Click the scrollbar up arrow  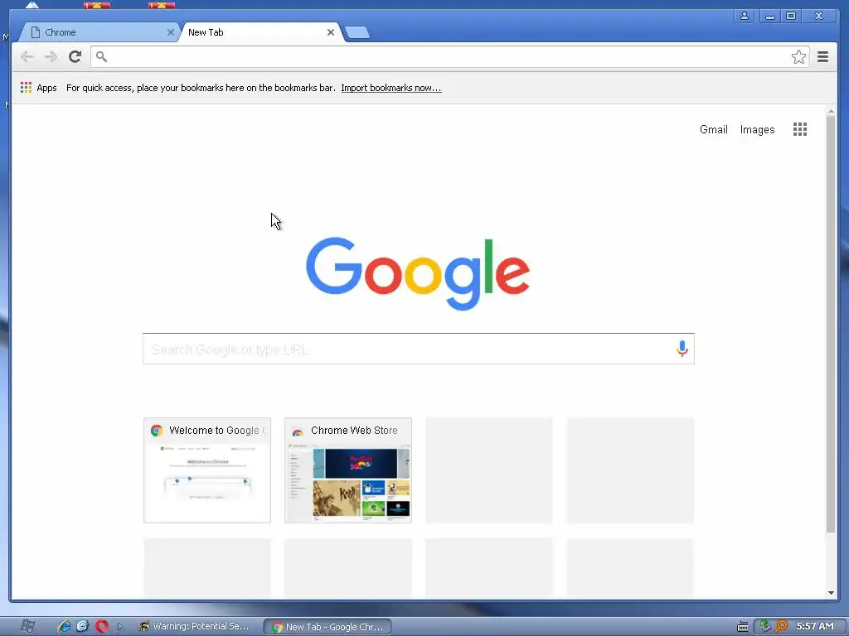831,112
